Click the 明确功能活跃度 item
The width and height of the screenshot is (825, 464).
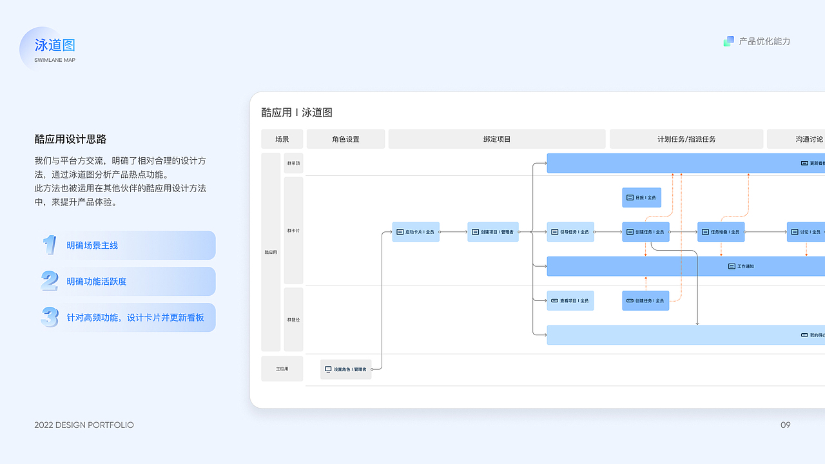tap(128, 282)
